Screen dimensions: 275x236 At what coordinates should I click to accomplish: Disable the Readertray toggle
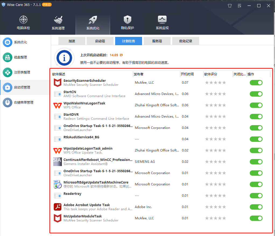[x=256, y=196]
